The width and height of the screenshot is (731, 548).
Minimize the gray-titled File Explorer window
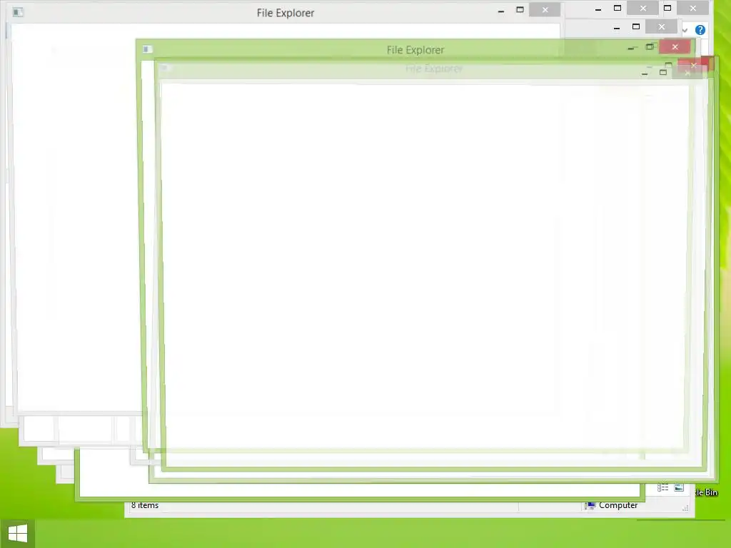[x=501, y=11]
